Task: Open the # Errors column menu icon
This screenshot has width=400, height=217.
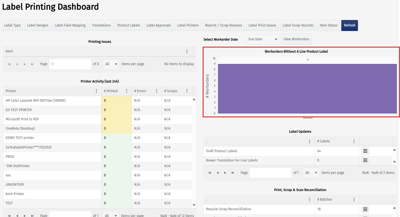Action: tap(157, 91)
